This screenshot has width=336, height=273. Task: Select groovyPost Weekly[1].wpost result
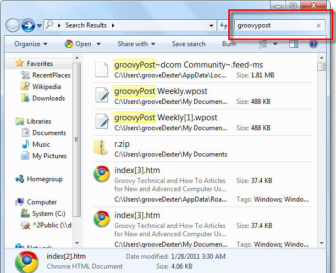point(166,118)
